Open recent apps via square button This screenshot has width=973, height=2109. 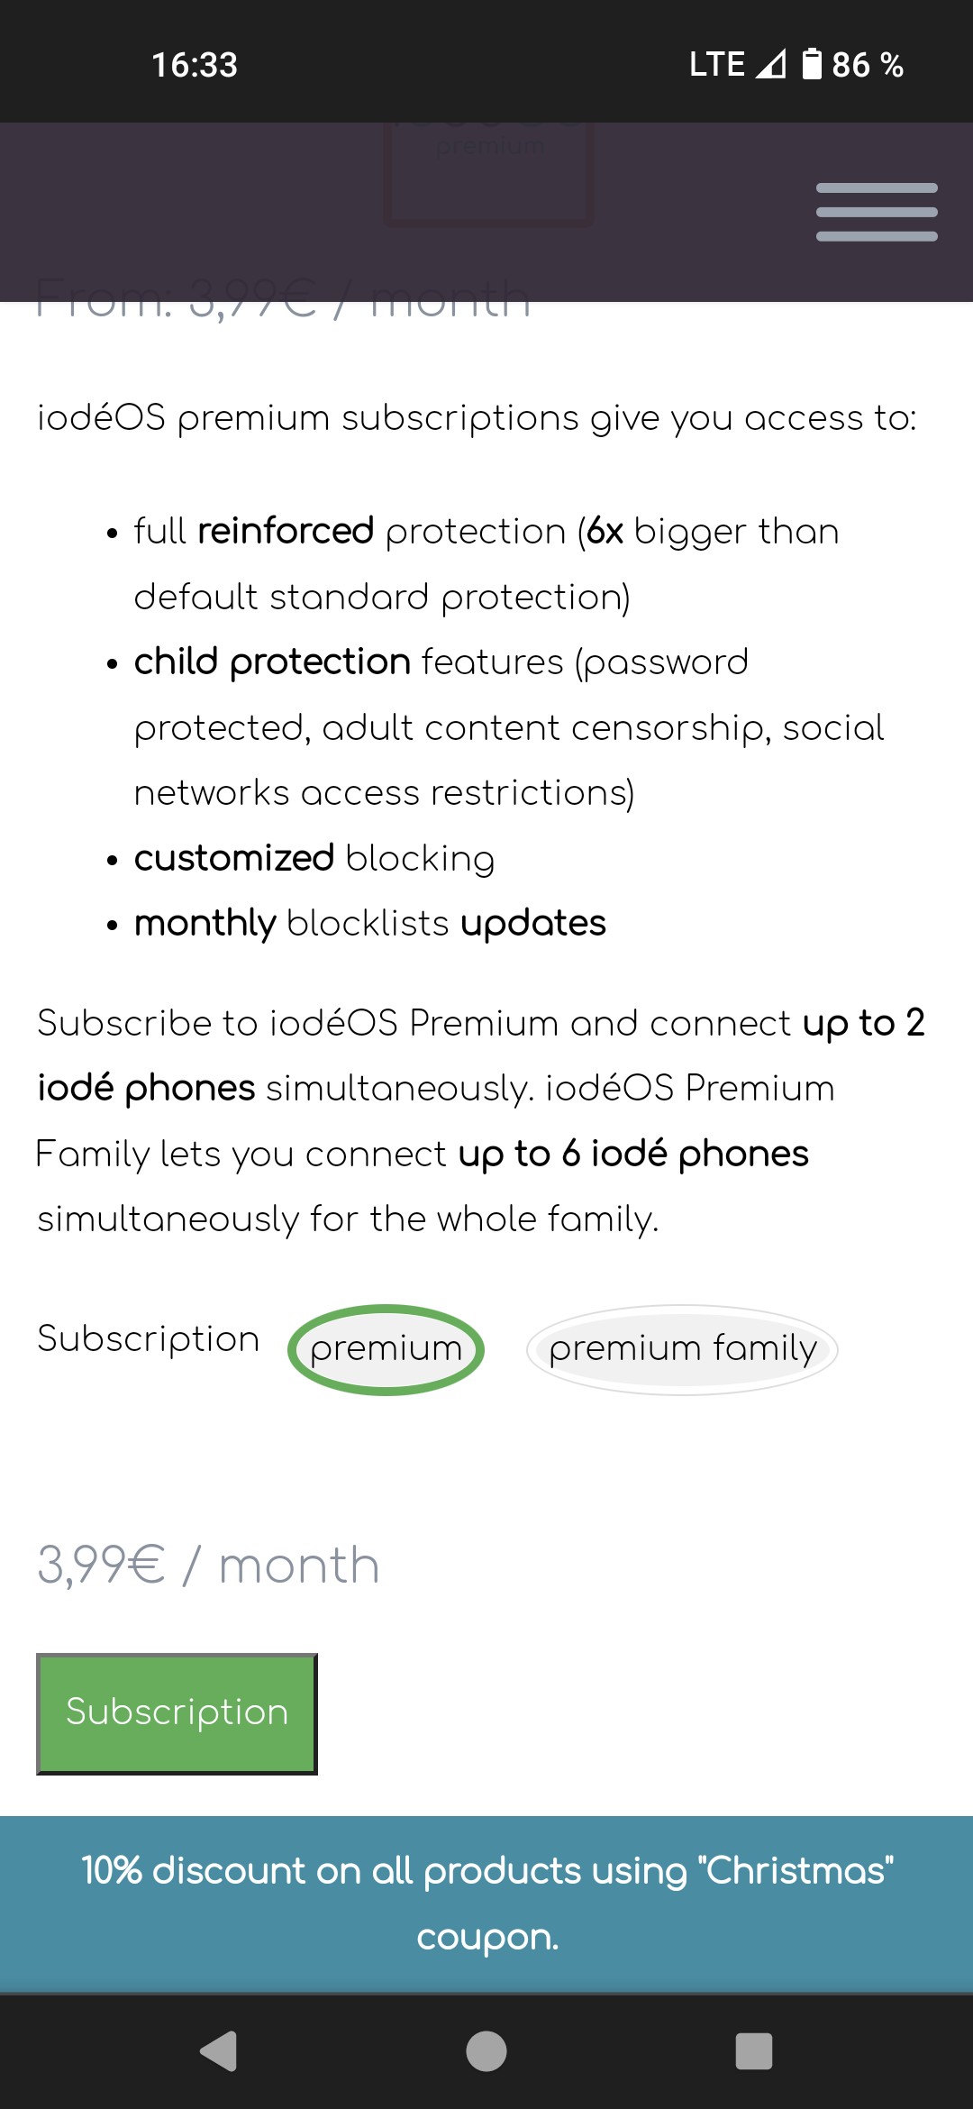pos(753,2051)
